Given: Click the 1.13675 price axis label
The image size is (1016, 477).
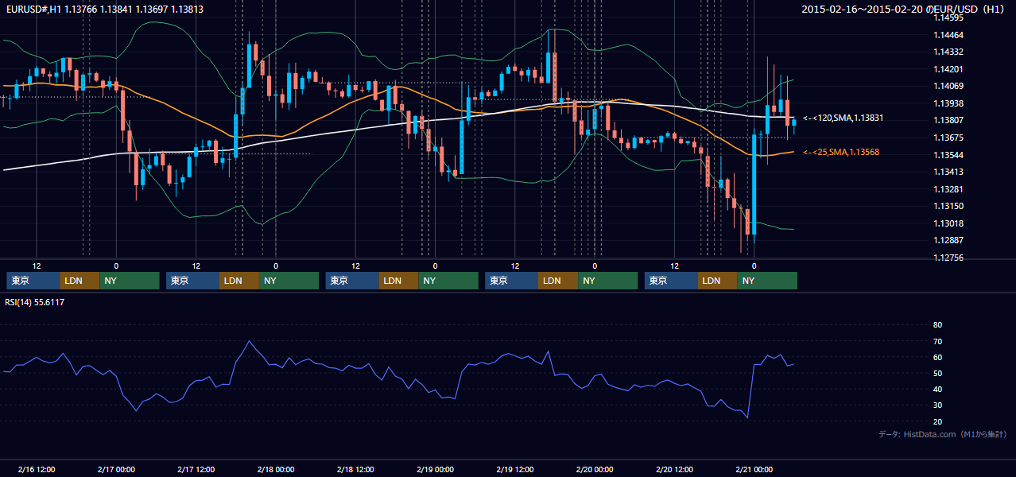Looking at the screenshot, I should pos(950,138).
